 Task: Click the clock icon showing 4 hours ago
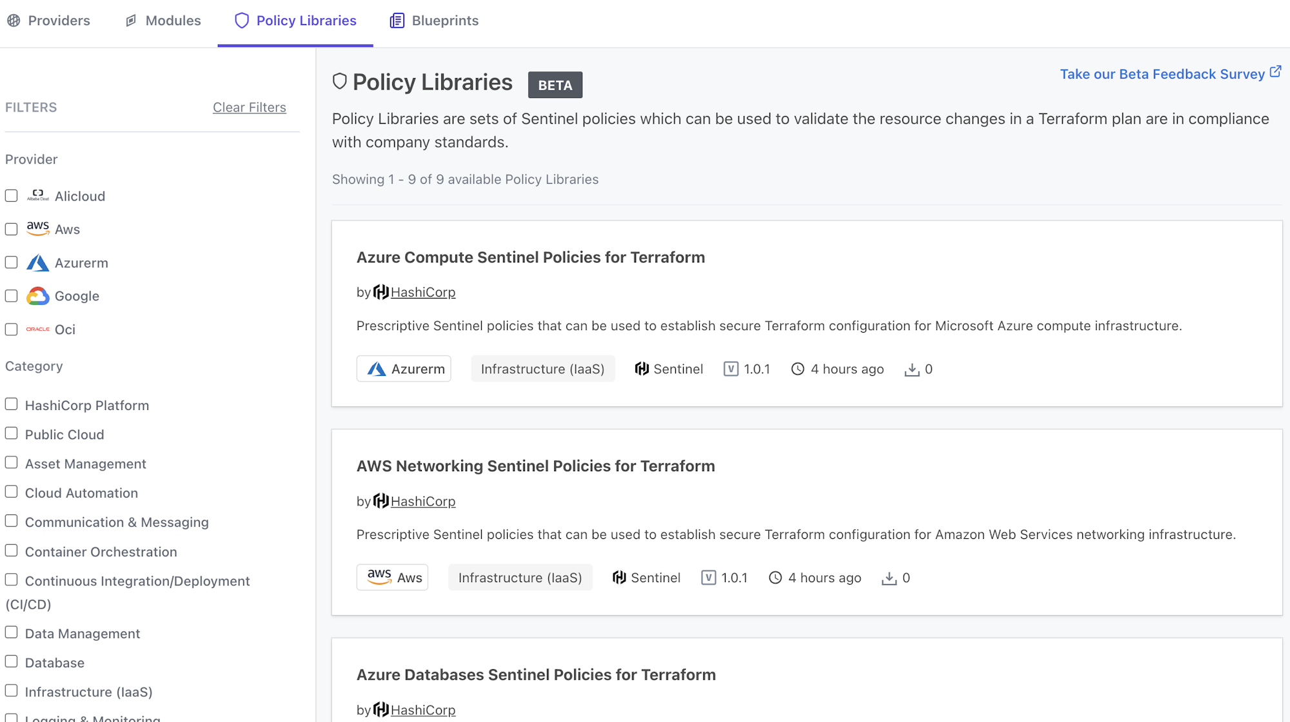coord(798,369)
